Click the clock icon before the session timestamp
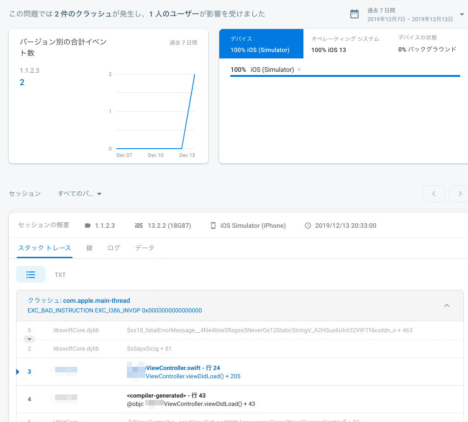468x422 pixels. tap(309, 225)
